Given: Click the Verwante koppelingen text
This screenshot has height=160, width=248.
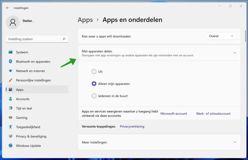Looking at the screenshot, I should coord(98,126).
